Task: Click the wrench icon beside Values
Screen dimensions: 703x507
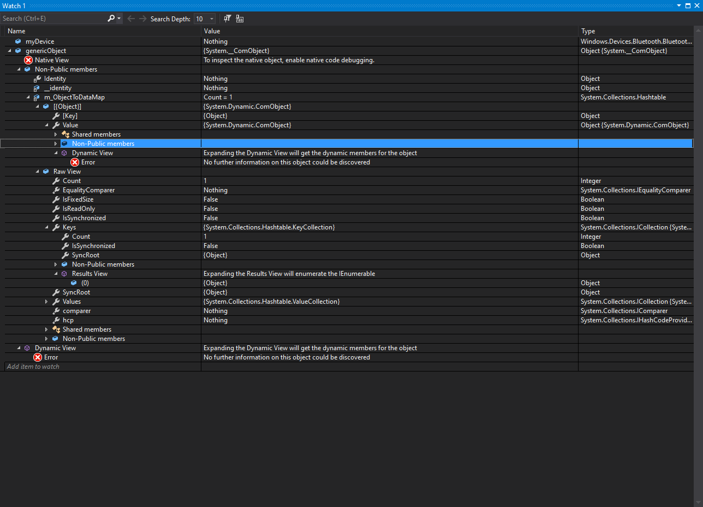Action: click(56, 302)
